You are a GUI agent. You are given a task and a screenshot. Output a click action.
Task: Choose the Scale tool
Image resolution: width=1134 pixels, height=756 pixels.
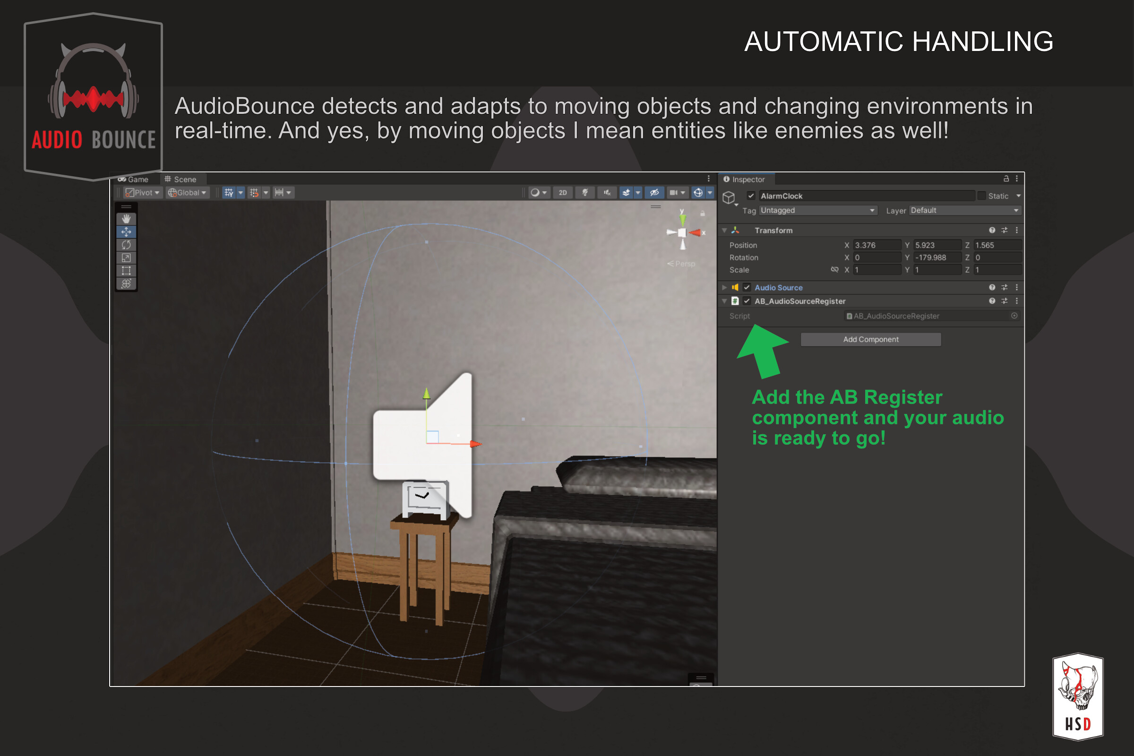[x=127, y=258]
